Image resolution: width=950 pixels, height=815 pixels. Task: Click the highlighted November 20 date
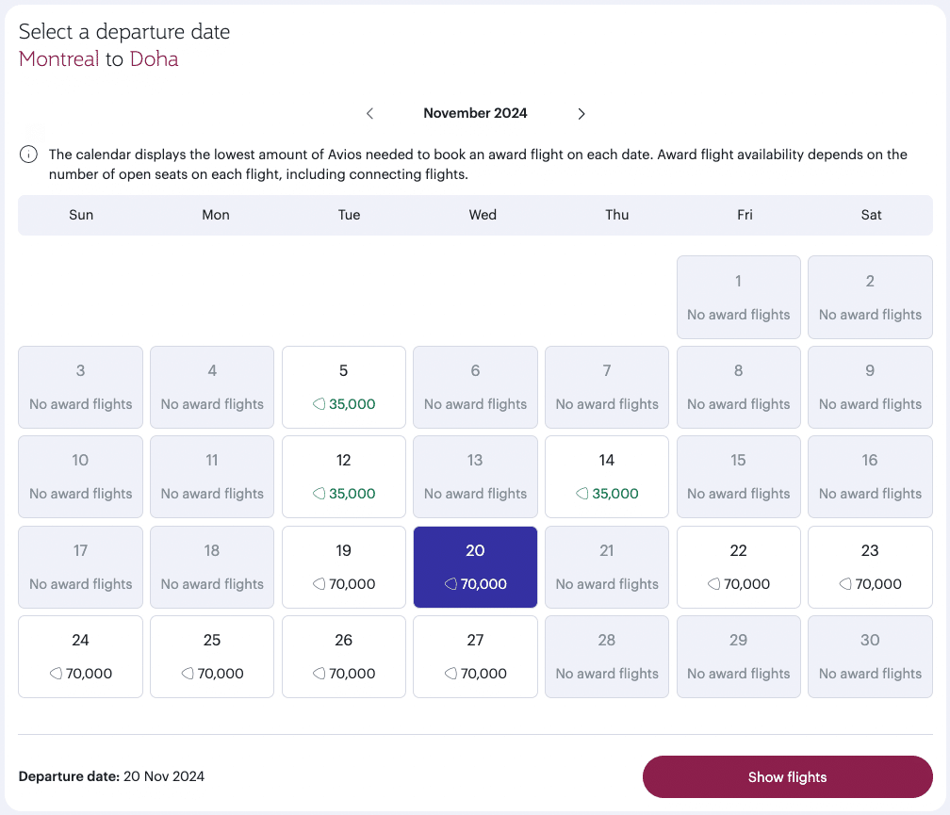[475, 567]
